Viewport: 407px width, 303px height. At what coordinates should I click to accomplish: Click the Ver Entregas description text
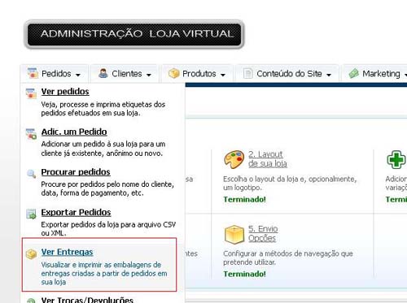tap(104, 273)
